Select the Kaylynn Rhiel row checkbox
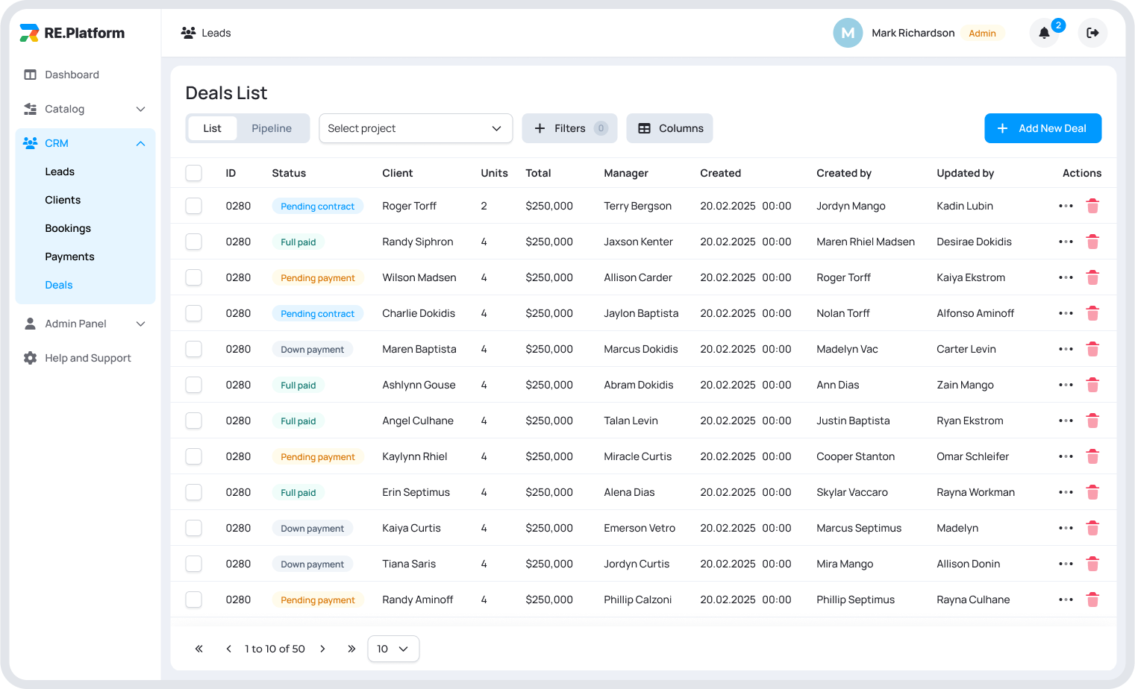 (194, 456)
